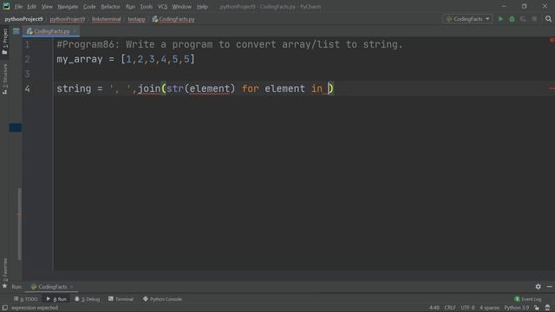Open the Tools menu

pyautogui.click(x=147, y=7)
